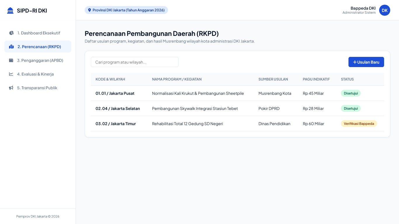Add a new proposal with Usulan Baru button
The image size is (399, 224).
tap(366, 62)
